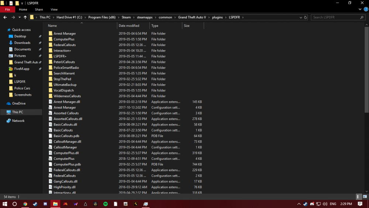Image resolution: width=369 pixels, height=208 pixels.
Task: Go forward with the Forward arrow
Action: point(13,17)
